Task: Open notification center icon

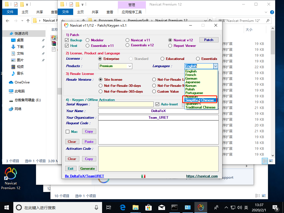Action: point(275,208)
